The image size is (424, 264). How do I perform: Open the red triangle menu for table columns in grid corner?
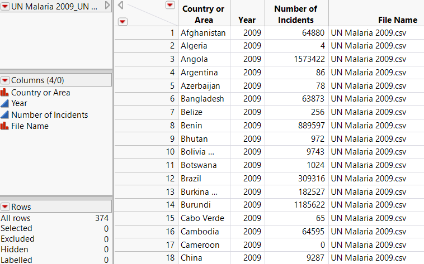(x=170, y=5)
